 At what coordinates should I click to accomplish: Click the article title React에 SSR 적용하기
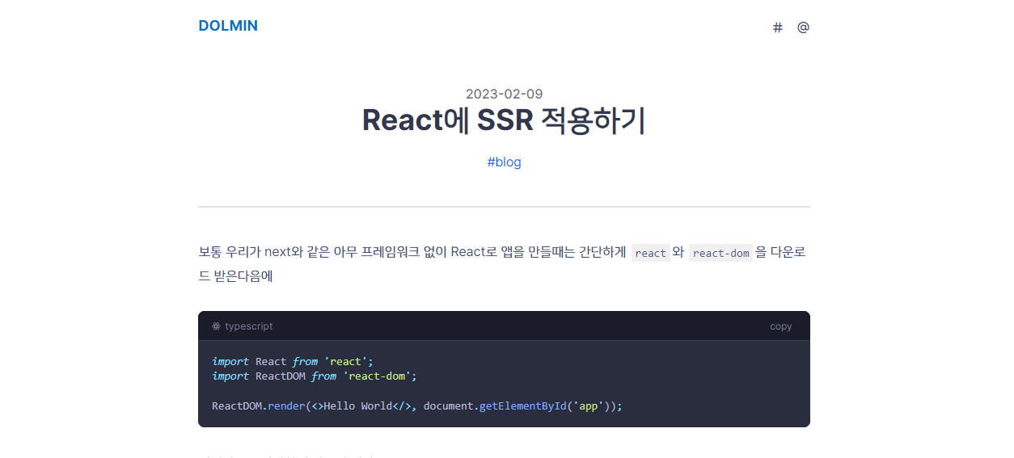pyautogui.click(x=504, y=120)
